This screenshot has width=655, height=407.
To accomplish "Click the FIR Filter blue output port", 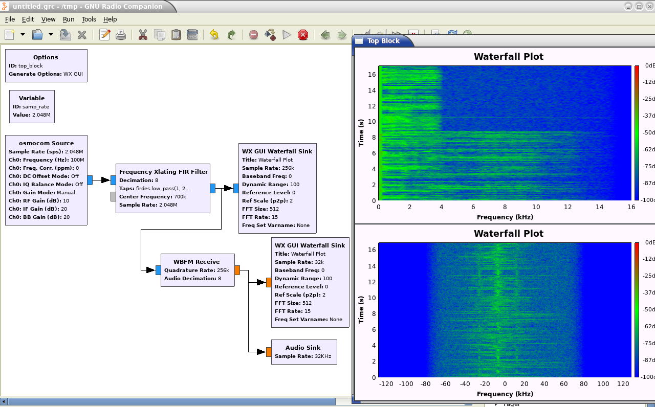I will tap(212, 188).
